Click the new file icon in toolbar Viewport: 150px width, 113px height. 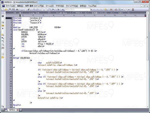(x=2, y=9)
